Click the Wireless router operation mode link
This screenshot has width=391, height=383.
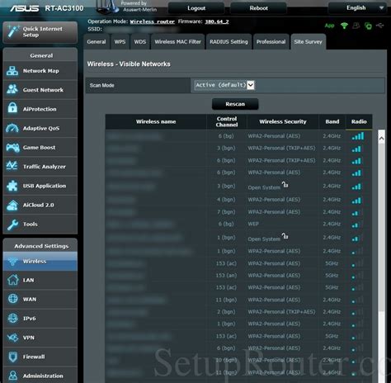click(153, 21)
